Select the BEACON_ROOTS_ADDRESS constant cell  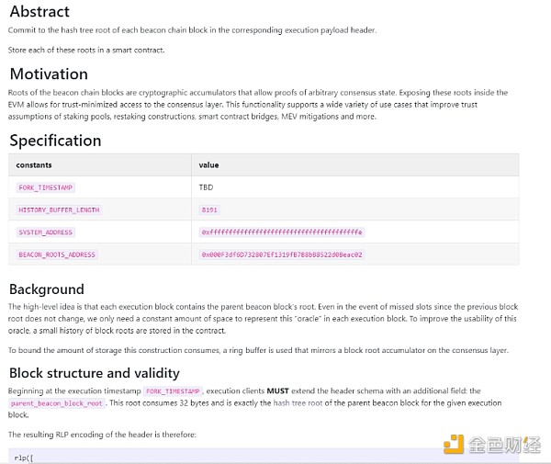point(57,255)
